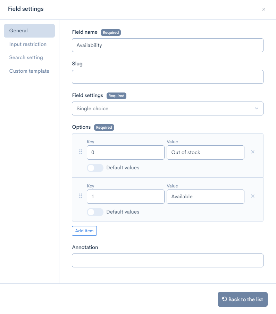The width and height of the screenshot is (276, 314).
Task: Click the Required badge next to Field name
Action: tap(111, 32)
